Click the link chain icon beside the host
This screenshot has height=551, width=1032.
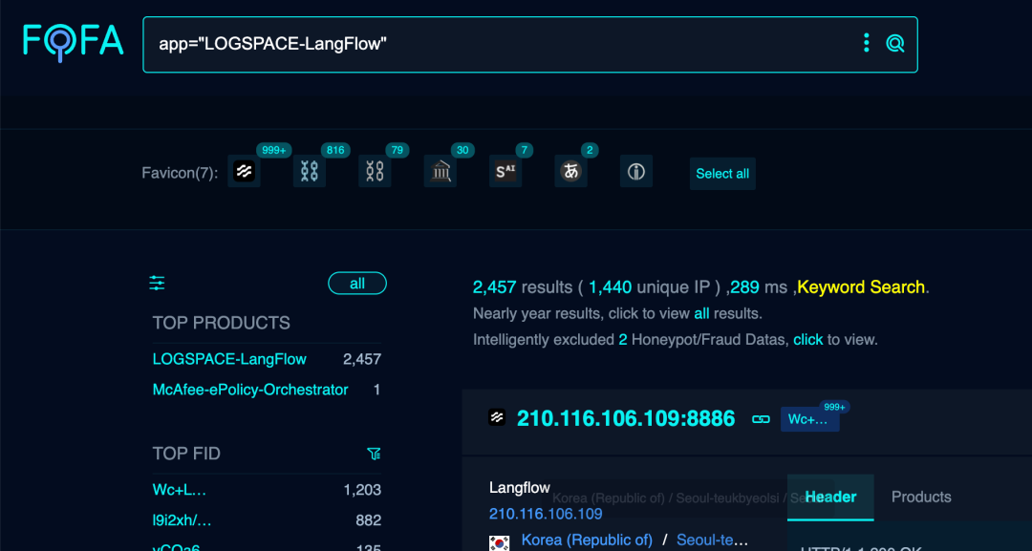761,419
